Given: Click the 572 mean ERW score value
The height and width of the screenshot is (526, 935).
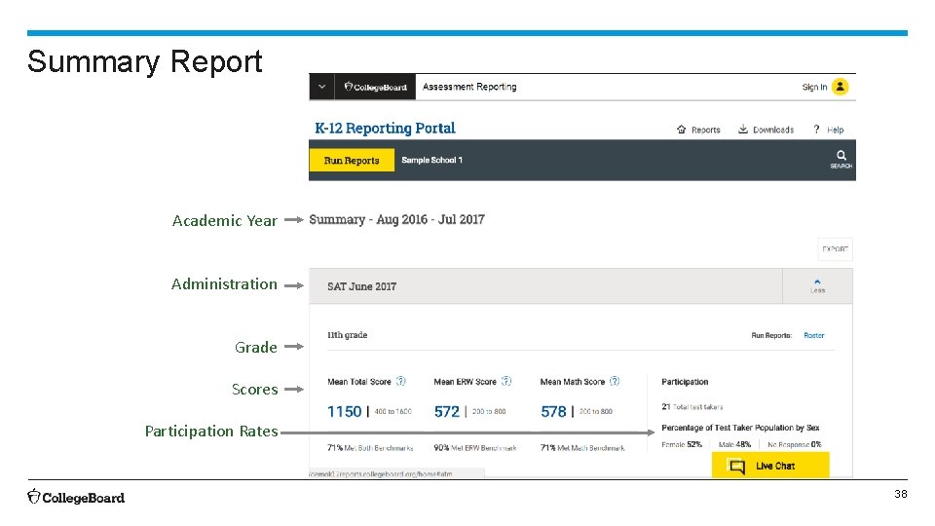Looking at the screenshot, I should pos(447,411).
